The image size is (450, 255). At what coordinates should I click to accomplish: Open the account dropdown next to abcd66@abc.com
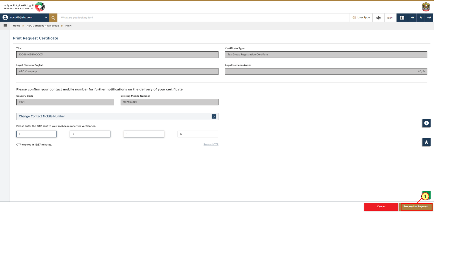click(x=46, y=18)
